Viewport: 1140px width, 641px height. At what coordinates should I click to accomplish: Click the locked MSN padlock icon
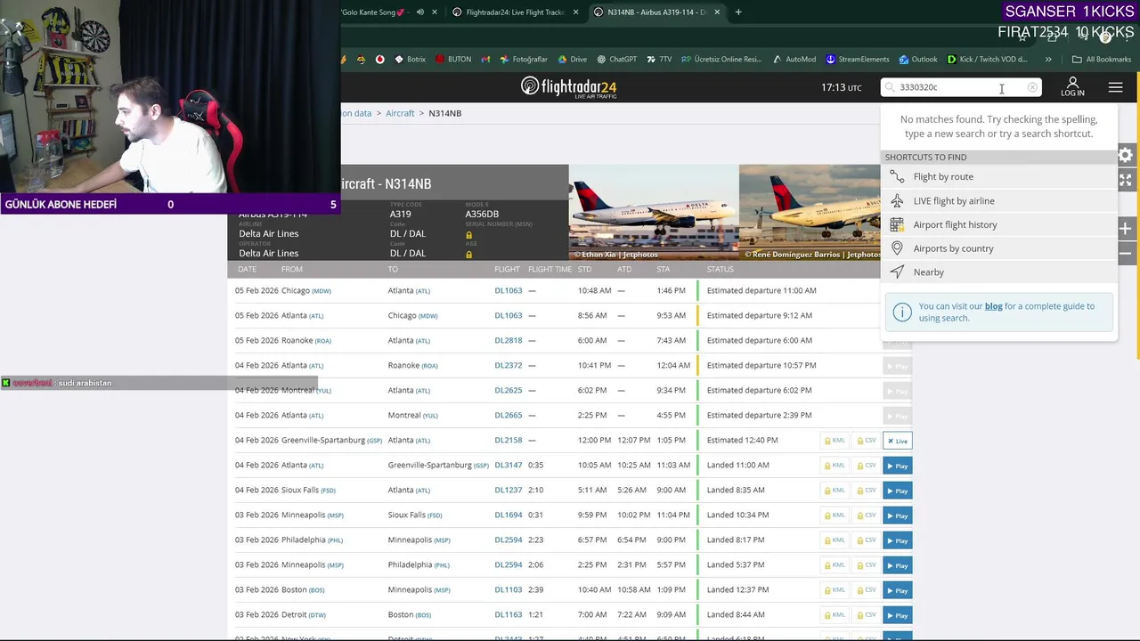click(x=468, y=235)
